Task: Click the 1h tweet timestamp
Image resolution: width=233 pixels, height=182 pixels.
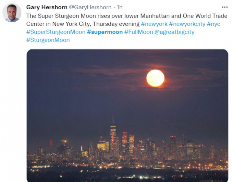Action: pyautogui.click(x=120, y=7)
